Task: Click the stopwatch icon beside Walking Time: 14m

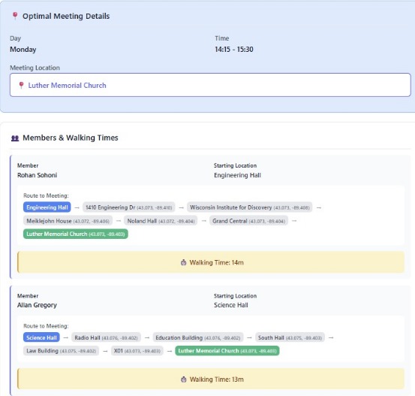Action: click(183, 262)
